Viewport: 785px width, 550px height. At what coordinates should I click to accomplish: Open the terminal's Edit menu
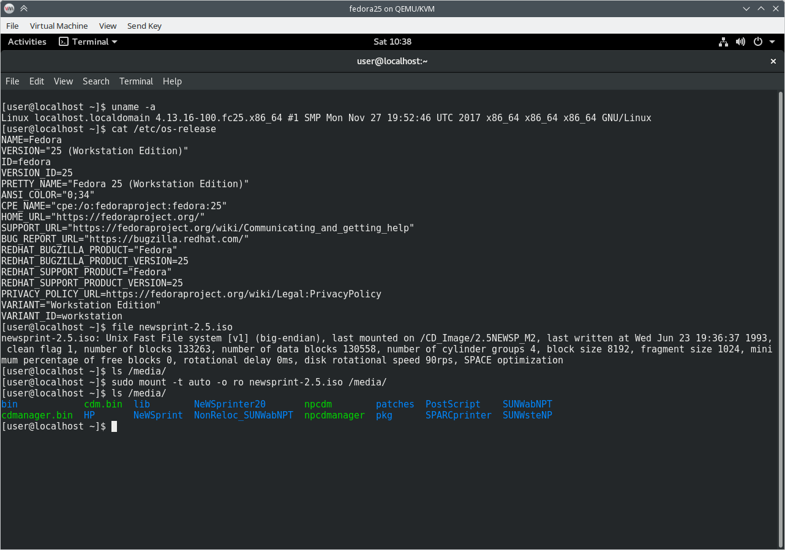point(37,81)
